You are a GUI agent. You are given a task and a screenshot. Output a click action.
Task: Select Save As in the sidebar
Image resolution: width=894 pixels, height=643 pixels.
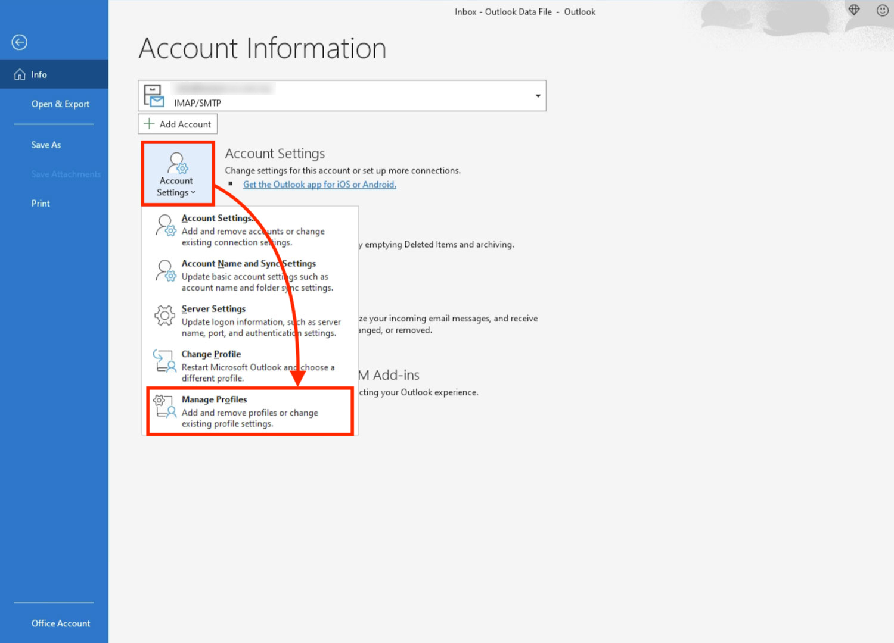click(46, 145)
